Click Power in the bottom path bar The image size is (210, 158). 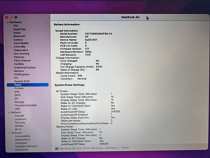(125, 148)
